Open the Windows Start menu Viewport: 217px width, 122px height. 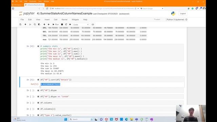tap(65, 119)
